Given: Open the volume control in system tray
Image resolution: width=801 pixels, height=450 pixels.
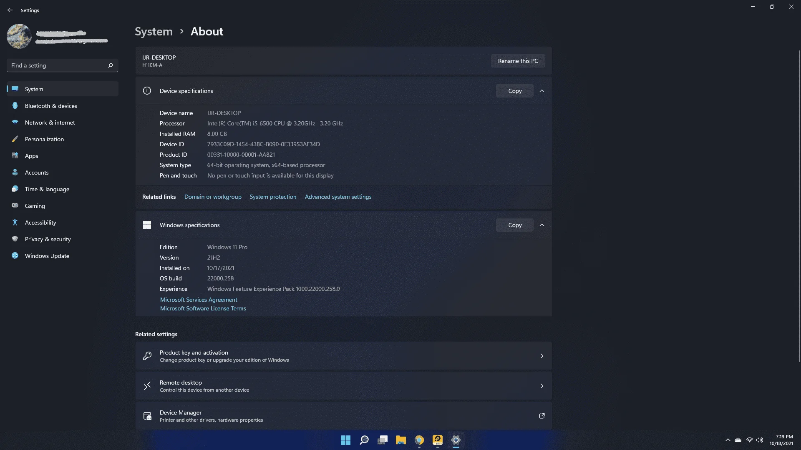Looking at the screenshot, I should 760,440.
